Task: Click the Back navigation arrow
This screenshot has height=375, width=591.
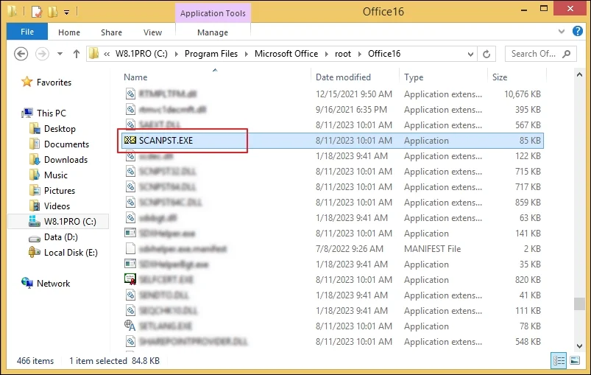Action: click(21, 54)
